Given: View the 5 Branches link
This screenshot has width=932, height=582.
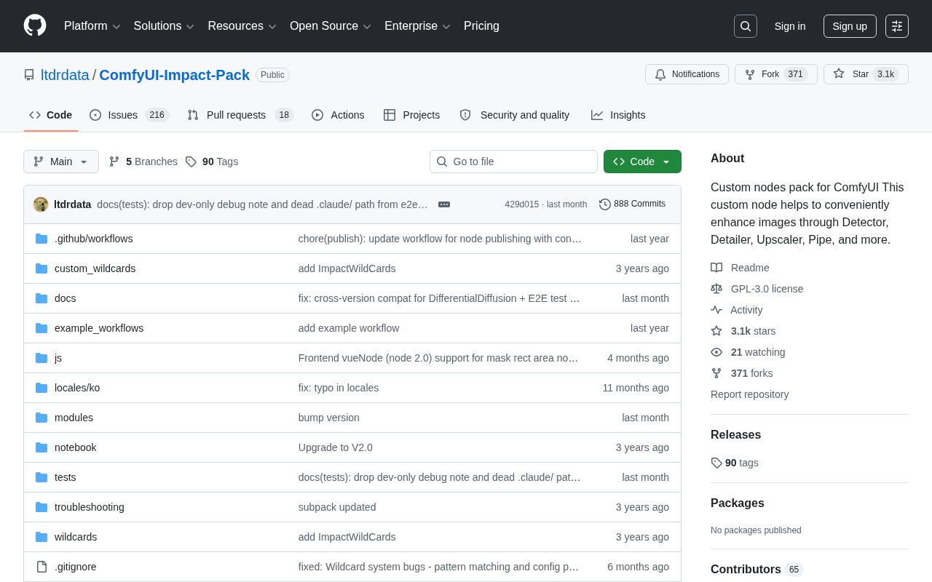Looking at the screenshot, I should (143, 162).
